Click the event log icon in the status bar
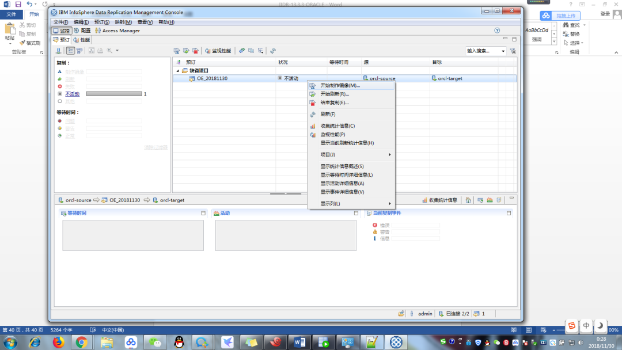Viewport: 622px width, 350px height. tap(401, 314)
